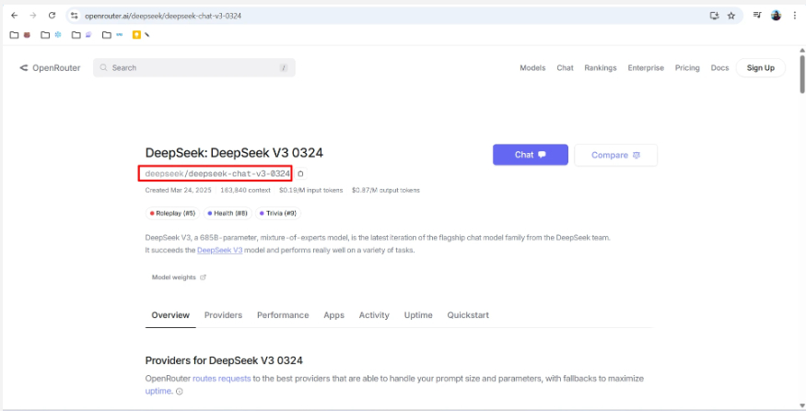Open the bookmark folder with the red icon
806x411 pixels.
20,35
